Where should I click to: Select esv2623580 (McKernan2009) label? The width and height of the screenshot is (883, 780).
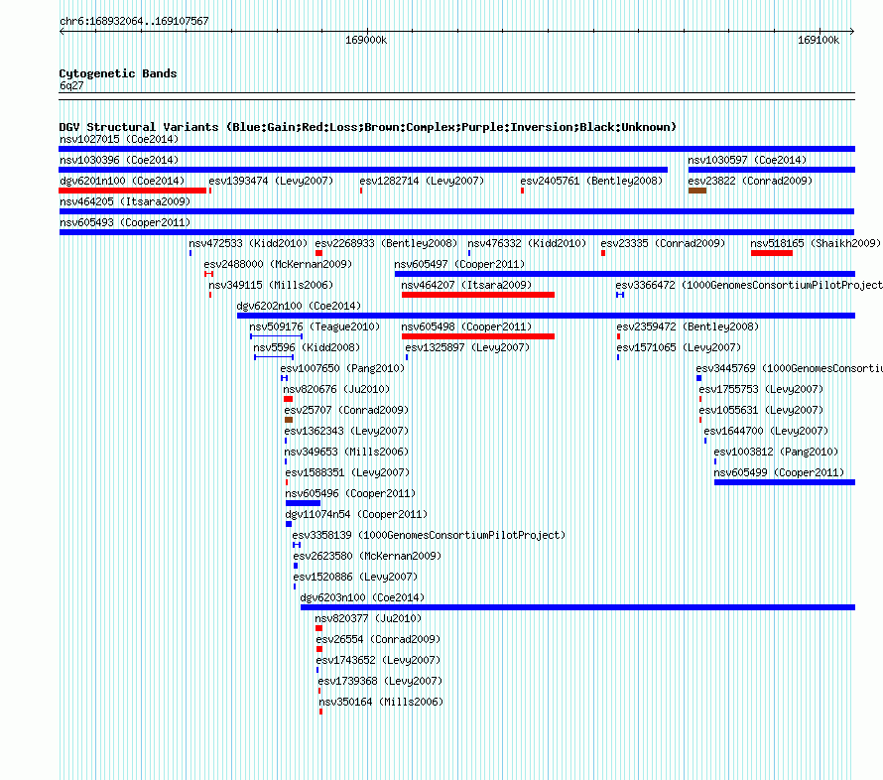[367, 556]
